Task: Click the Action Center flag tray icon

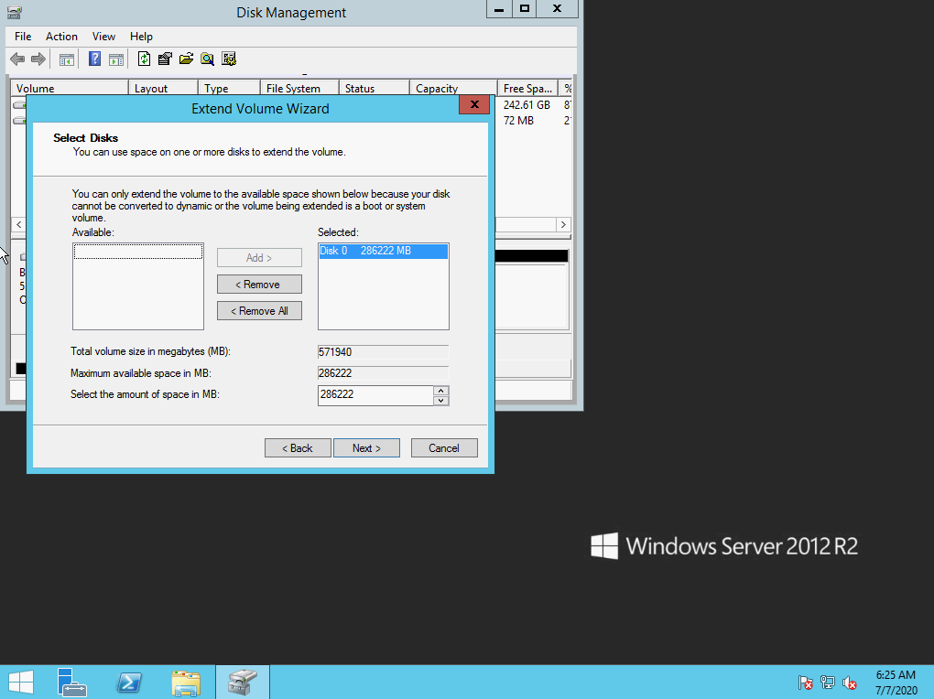Action: click(x=805, y=683)
